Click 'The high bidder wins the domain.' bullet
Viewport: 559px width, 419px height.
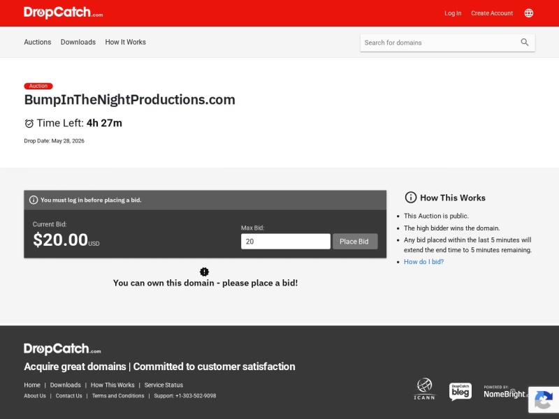[x=451, y=228]
